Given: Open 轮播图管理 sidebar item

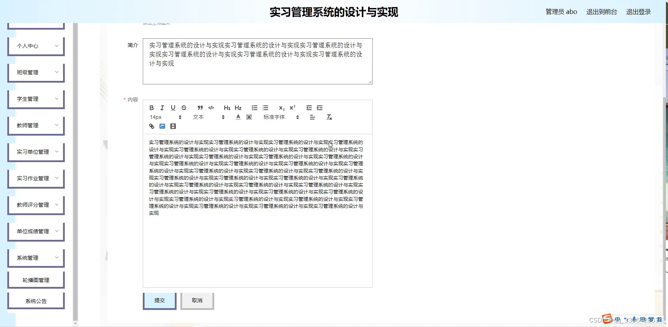Looking at the screenshot, I should (36, 280).
